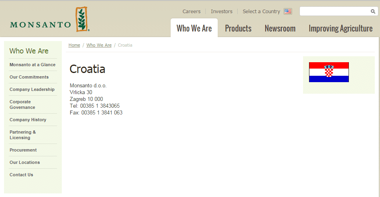
Task: Click the Croatia breadcrumb text
Action: 125,45
